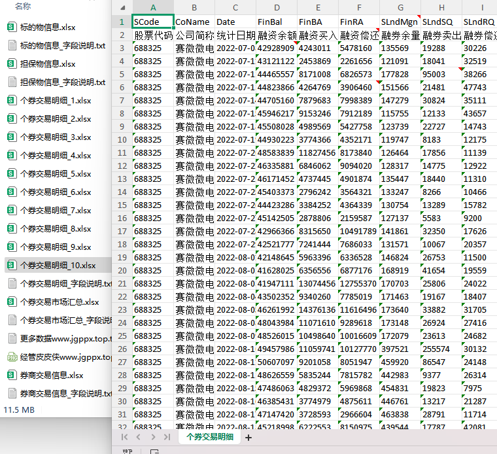Click the text file icon beside 个券交易明细_字段说明.txt
The width and height of the screenshot is (497, 454).
(12, 283)
